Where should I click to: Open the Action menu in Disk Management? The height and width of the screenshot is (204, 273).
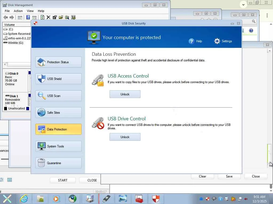[x=18, y=11]
